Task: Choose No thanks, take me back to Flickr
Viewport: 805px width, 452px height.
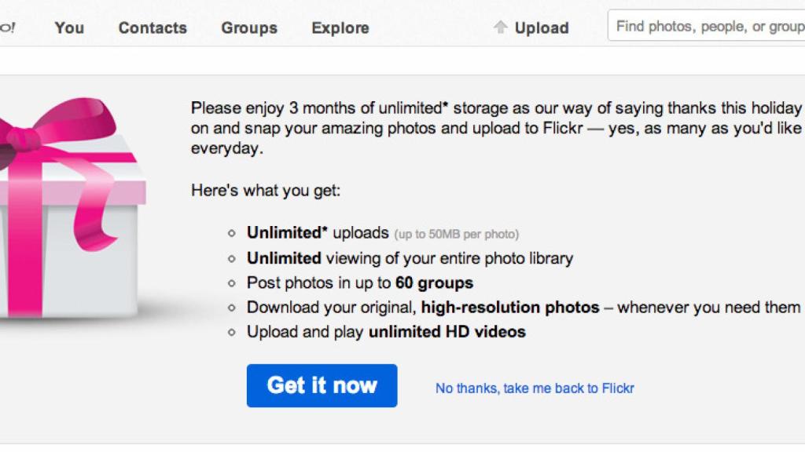Action: (x=535, y=388)
